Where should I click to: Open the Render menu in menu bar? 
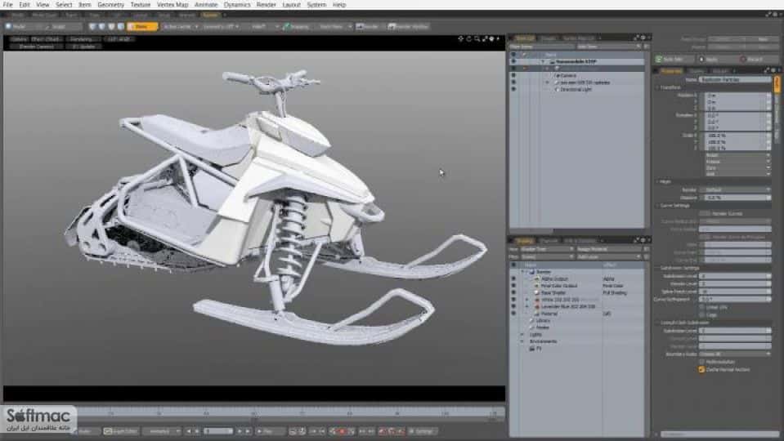coord(266,5)
